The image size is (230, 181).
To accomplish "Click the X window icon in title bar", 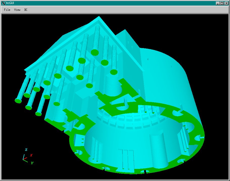I will [x=3, y=3].
